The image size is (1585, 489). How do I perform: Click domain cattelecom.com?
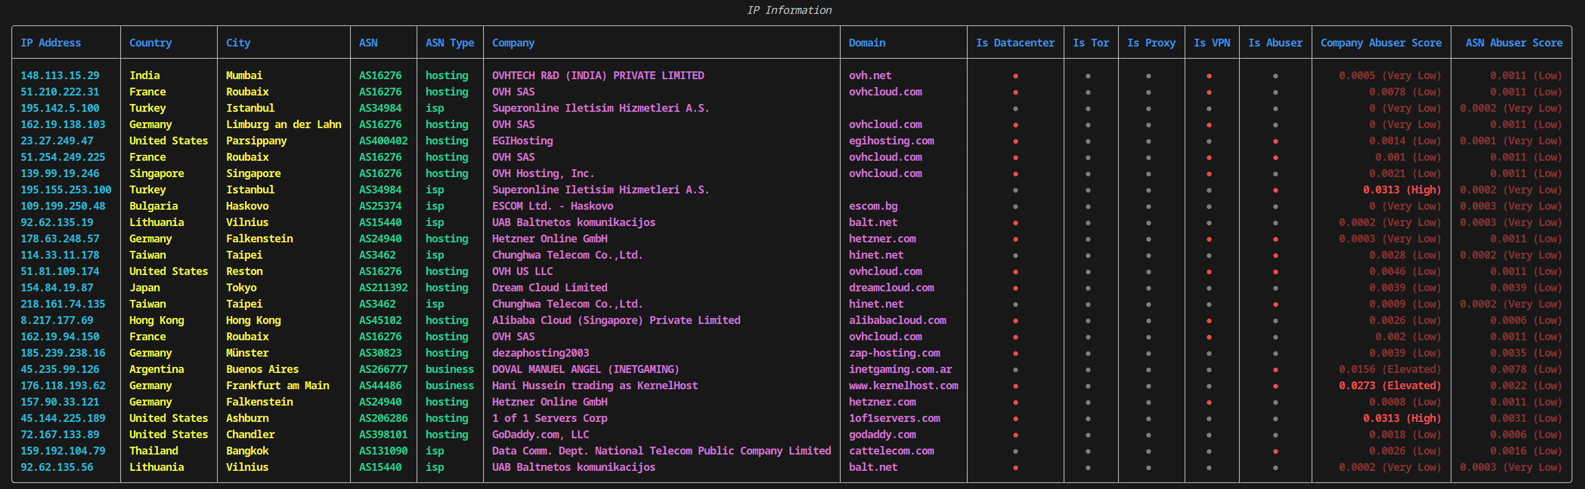[891, 450]
